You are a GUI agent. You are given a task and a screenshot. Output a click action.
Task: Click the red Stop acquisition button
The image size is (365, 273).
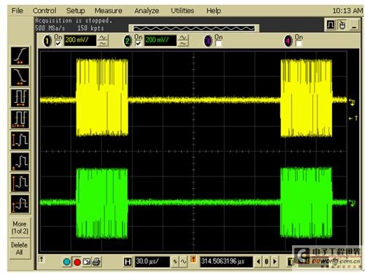coord(77,262)
